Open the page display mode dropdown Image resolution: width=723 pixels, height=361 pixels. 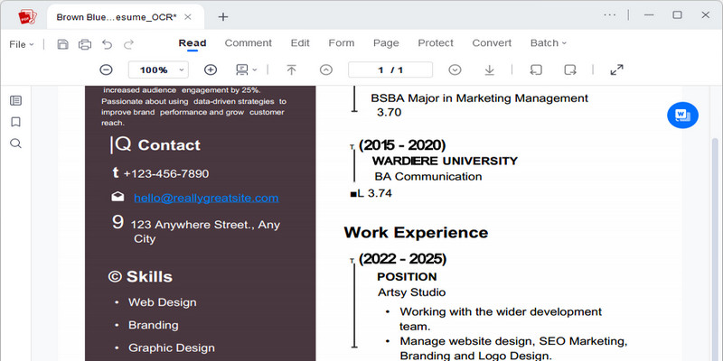[246, 70]
